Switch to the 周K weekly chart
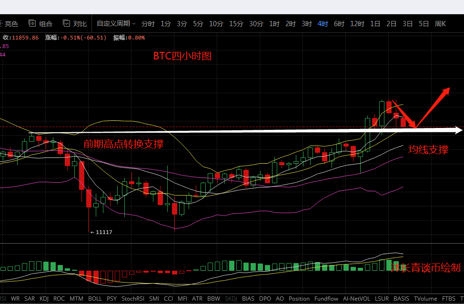Image resolution: width=464 pixels, height=304 pixels. coord(440,24)
